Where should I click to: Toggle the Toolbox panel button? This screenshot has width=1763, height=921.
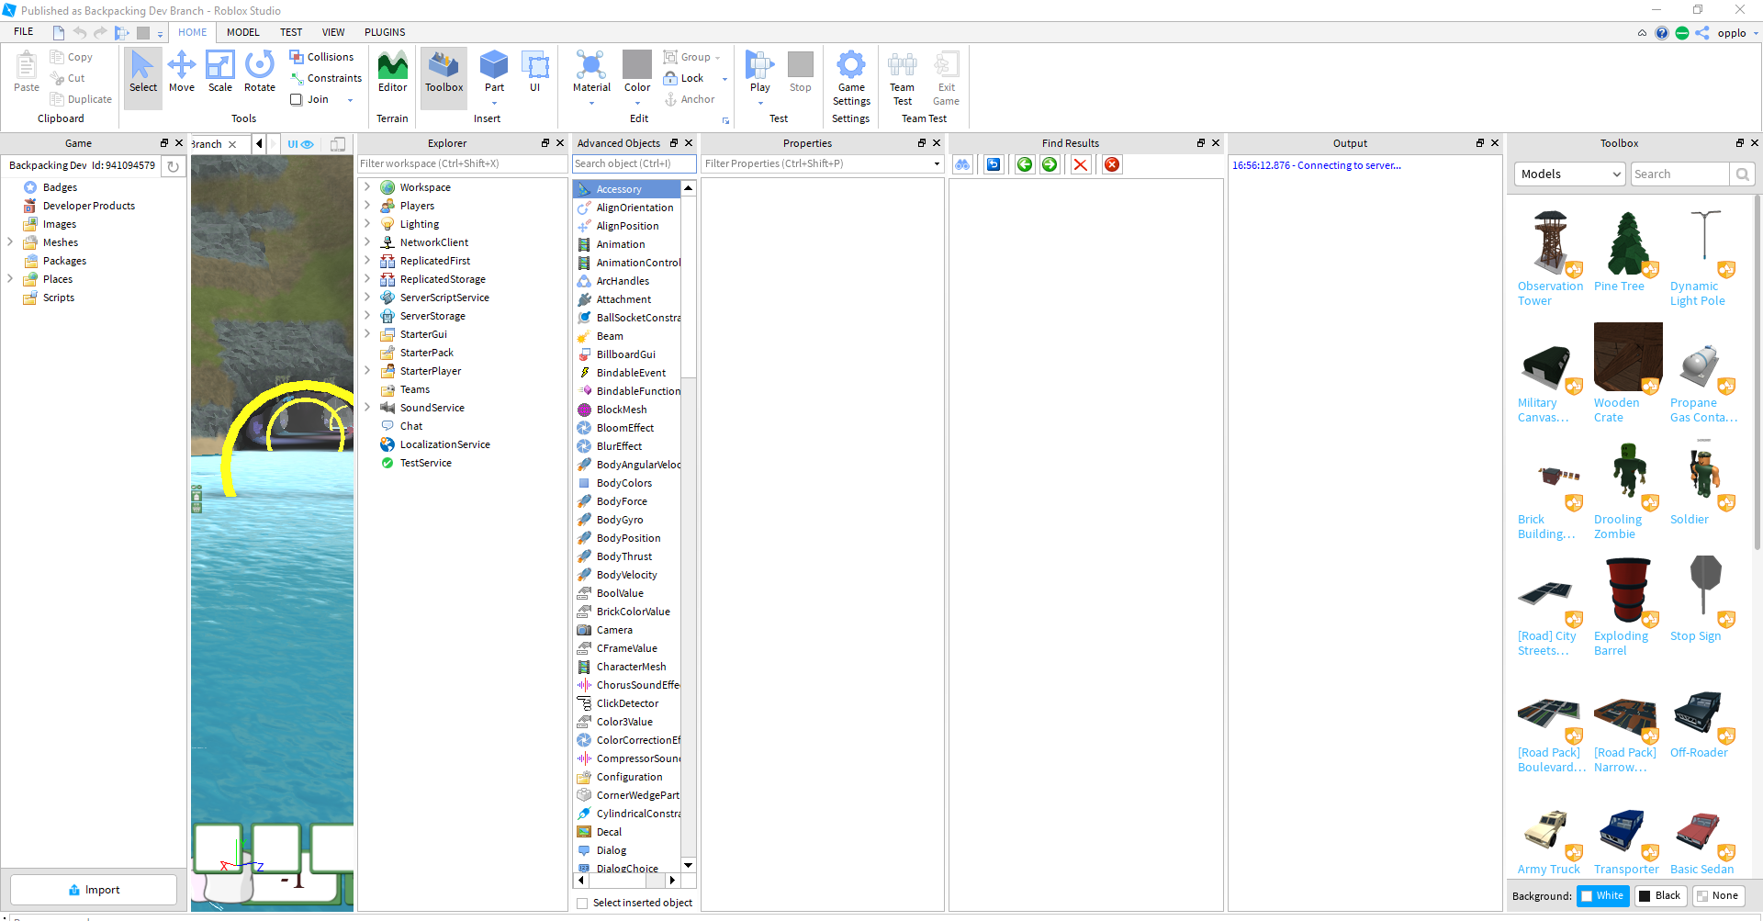(444, 72)
